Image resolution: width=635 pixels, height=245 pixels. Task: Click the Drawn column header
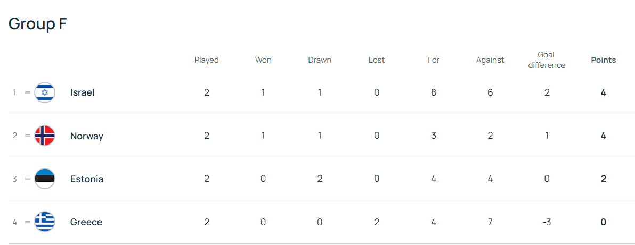[320, 60]
